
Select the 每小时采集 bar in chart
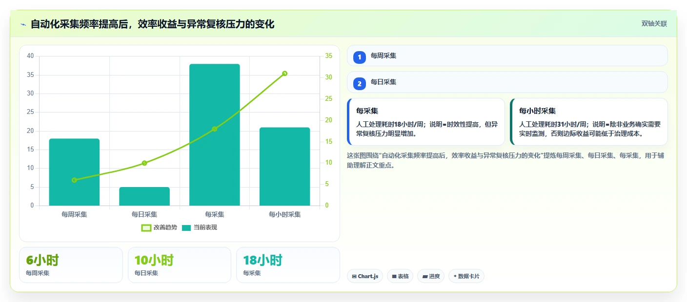[285, 167]
